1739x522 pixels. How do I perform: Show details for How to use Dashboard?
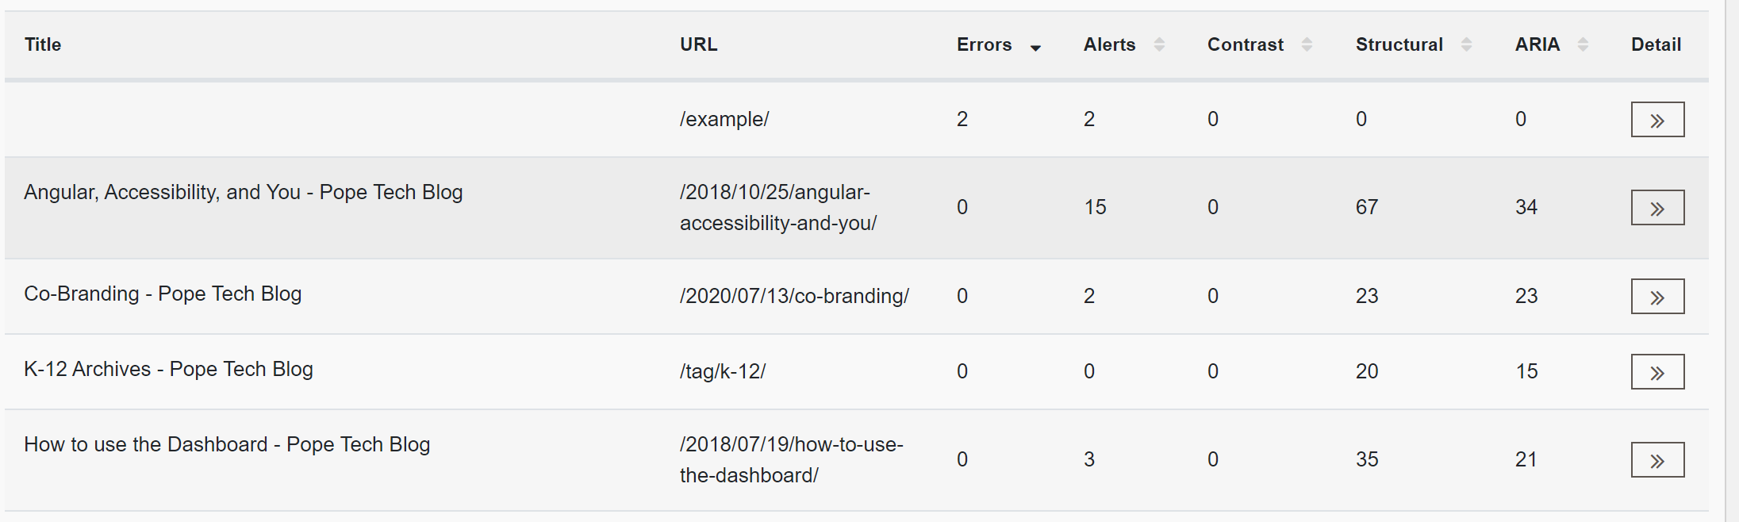pos(1657,460)
